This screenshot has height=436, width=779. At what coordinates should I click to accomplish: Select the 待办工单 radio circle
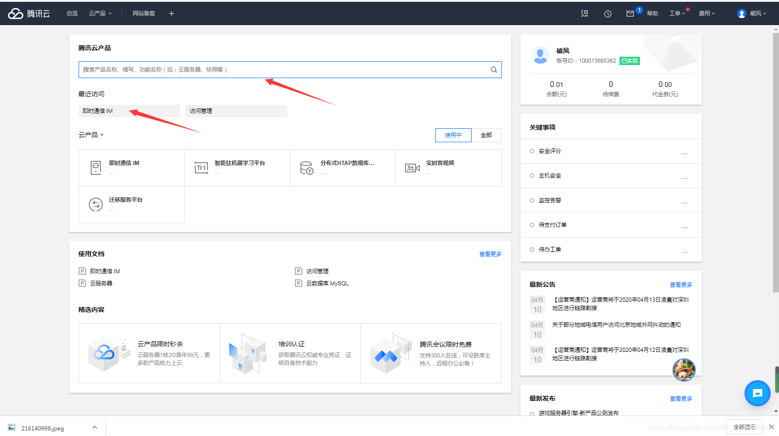point(532,250)
